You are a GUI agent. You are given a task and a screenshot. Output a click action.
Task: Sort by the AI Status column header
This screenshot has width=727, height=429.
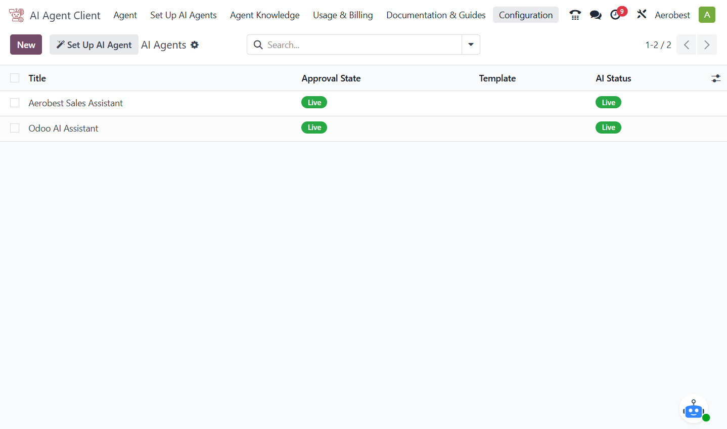point(613,78)
